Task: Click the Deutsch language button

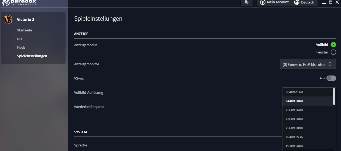Action: pos(304,2)
